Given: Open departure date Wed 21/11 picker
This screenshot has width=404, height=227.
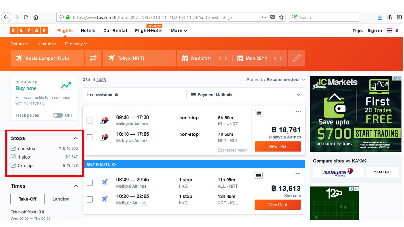Looking at the screenshot, I should 197,58.
